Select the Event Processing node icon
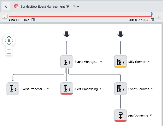Screen dimensions: 163x126 pyautogui.click(x=13, y=89)
